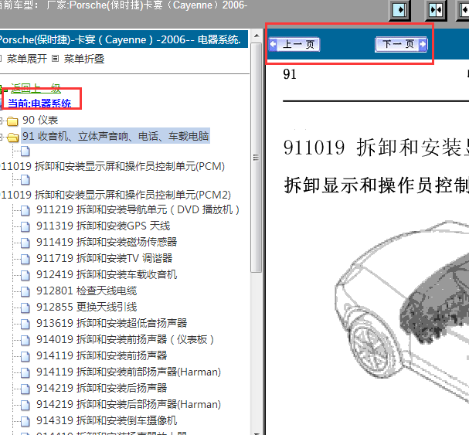Open 911019 拆卸和安装显示屏 (PCM2) entry

[x=115, y=195]
